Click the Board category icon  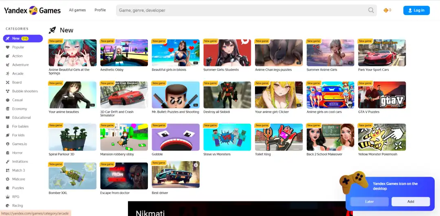(8, 82)
